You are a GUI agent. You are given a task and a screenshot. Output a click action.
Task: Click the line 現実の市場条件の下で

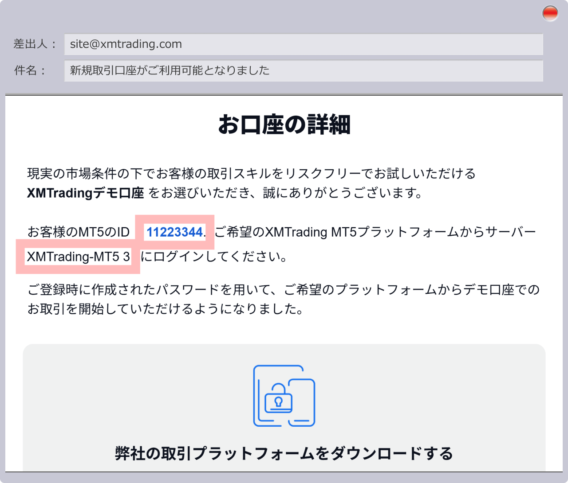click(x=252, y=174)
